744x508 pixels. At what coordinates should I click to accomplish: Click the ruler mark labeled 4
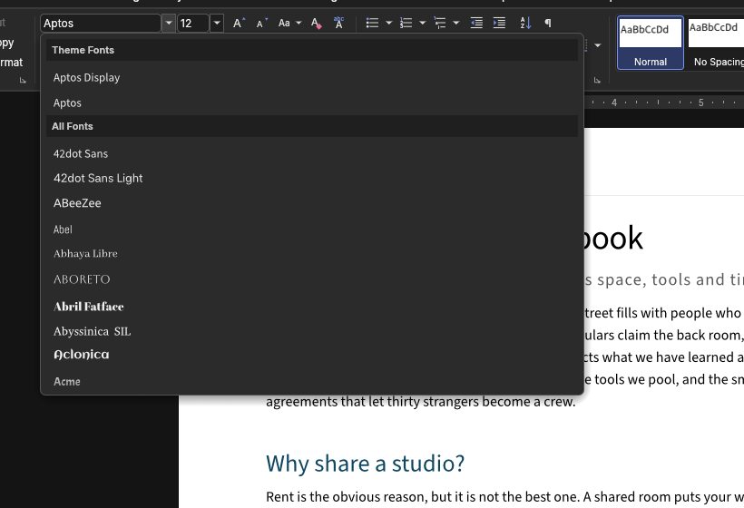(x=614, y=103)
